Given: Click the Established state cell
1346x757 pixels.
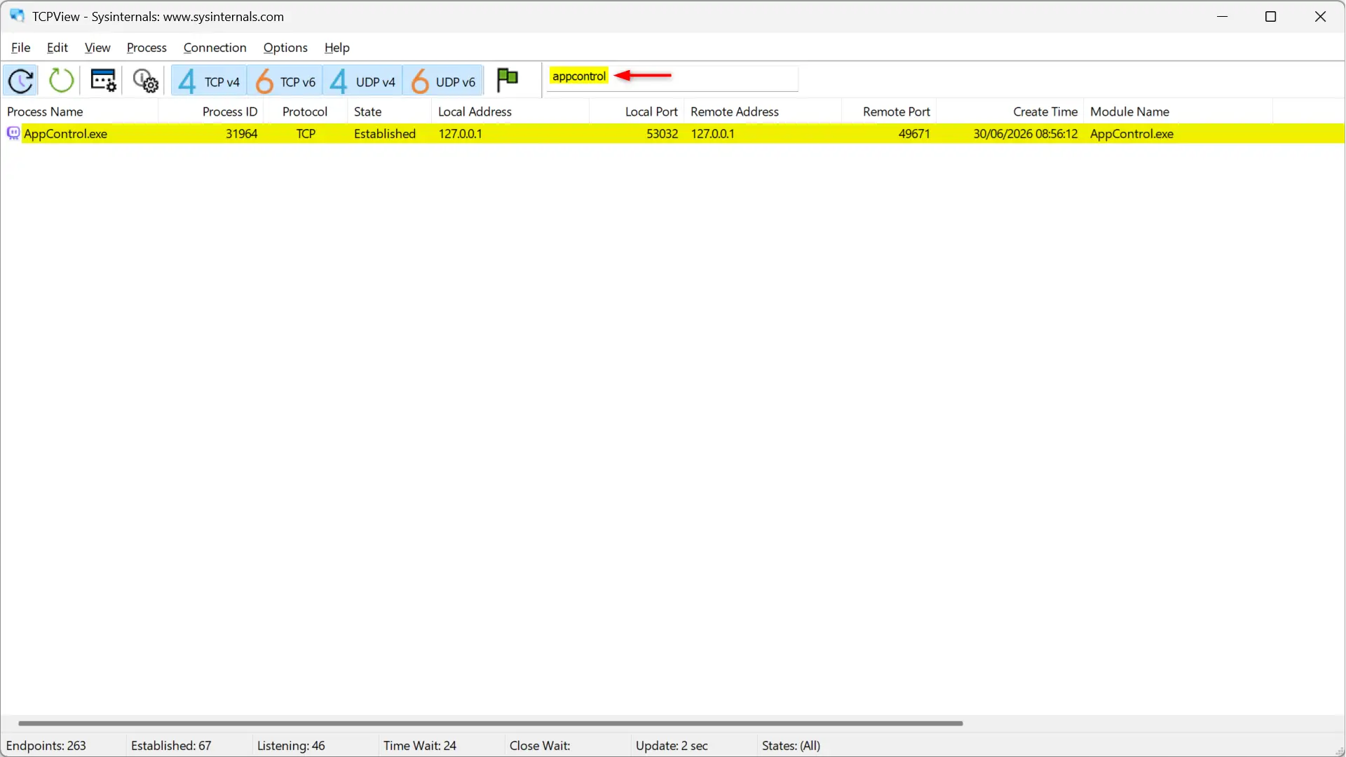Looking at the screenshot, I should [x=385, y=134].
